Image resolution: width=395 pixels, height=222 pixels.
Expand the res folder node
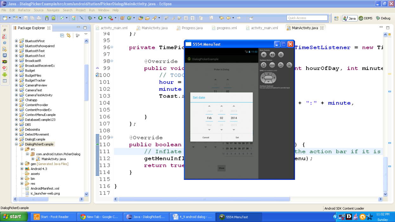click(22, 183)
